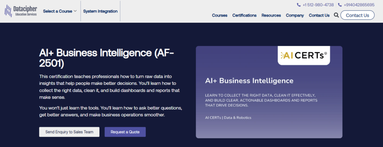Click phone icon beside +1 512-980-4738

tap(299, 5)
